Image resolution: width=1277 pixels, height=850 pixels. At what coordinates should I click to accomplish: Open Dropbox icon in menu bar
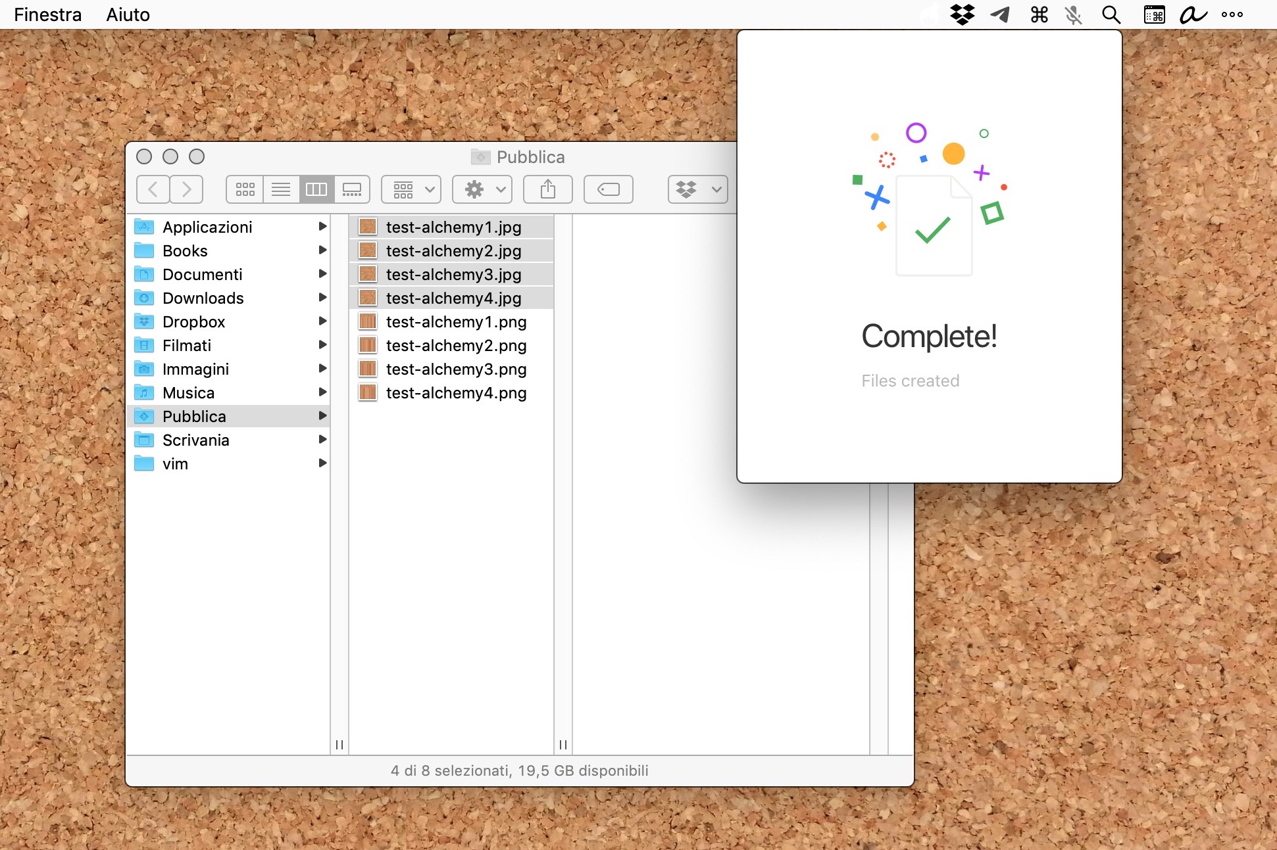click(x=962, y=14)
